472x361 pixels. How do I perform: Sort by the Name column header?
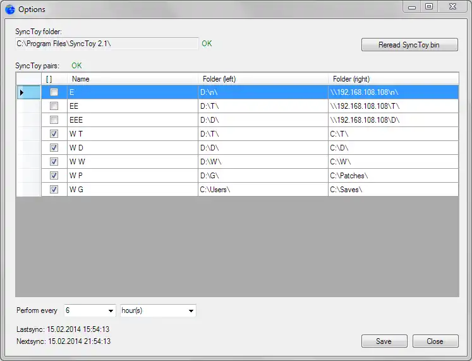[x=133, y=79]
